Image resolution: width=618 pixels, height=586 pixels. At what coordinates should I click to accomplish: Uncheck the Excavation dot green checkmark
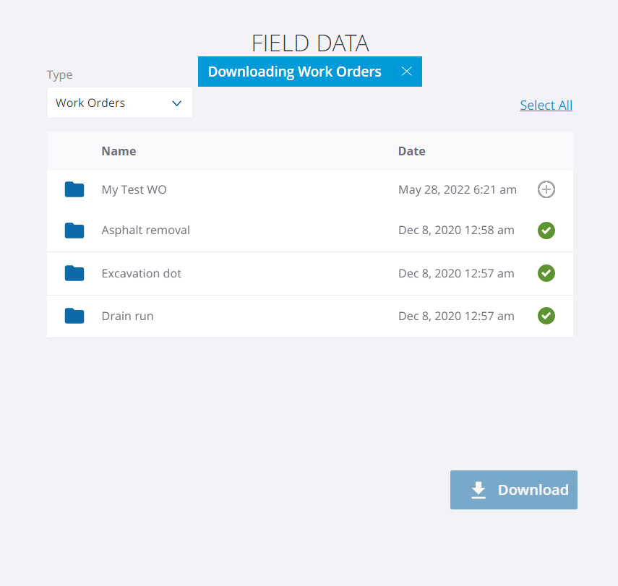[546, 273]
